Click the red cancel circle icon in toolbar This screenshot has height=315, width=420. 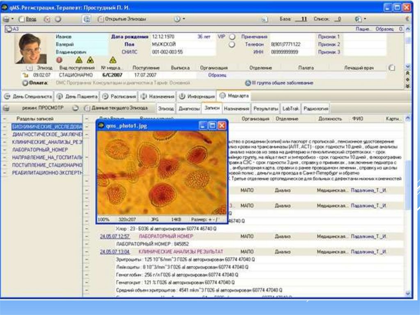[47, 19]
